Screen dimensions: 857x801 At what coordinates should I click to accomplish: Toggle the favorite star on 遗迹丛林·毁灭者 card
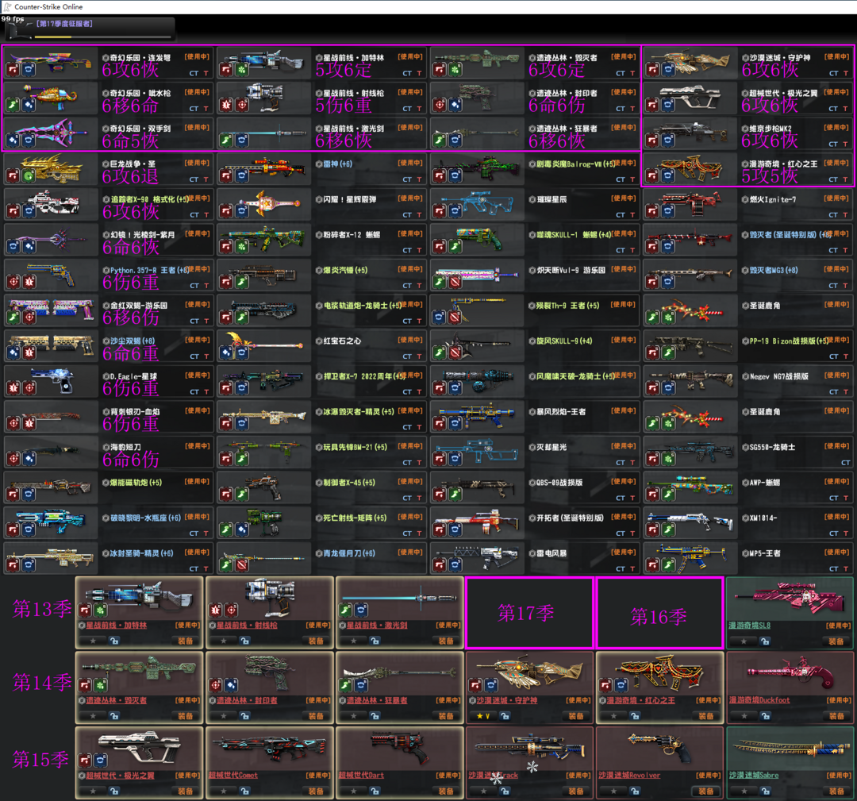94,716
